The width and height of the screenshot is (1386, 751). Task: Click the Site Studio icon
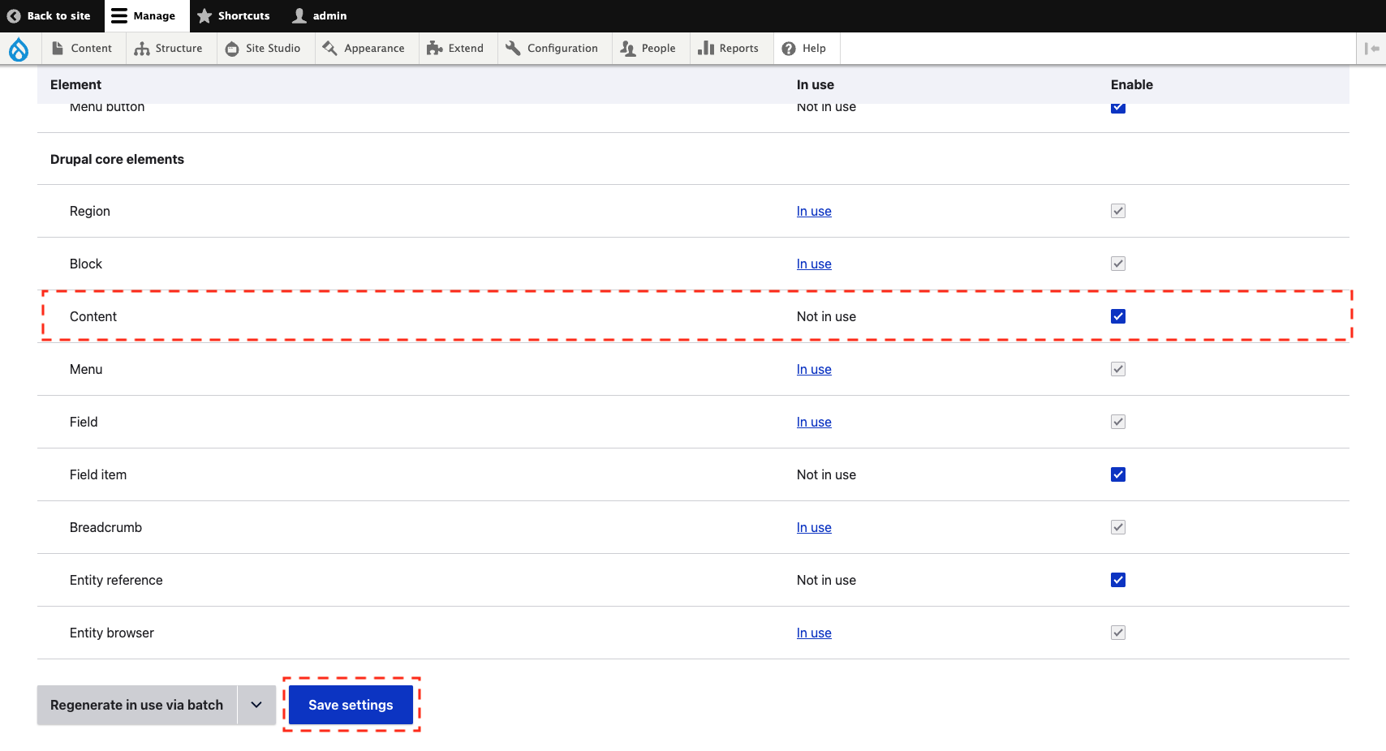pos(232,49)
